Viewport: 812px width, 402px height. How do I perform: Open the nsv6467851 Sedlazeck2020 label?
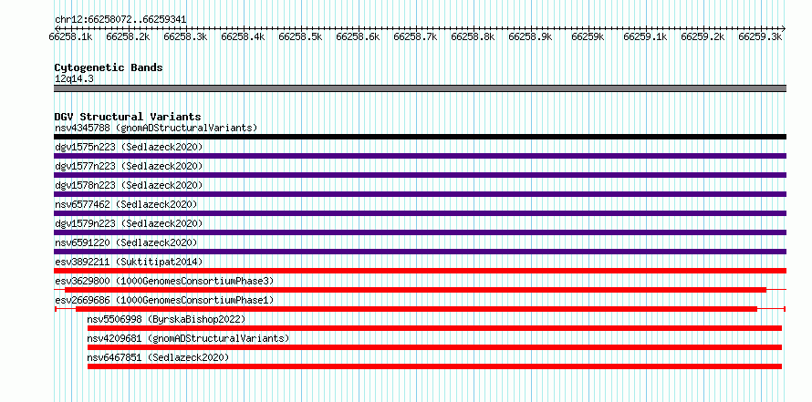158,357
